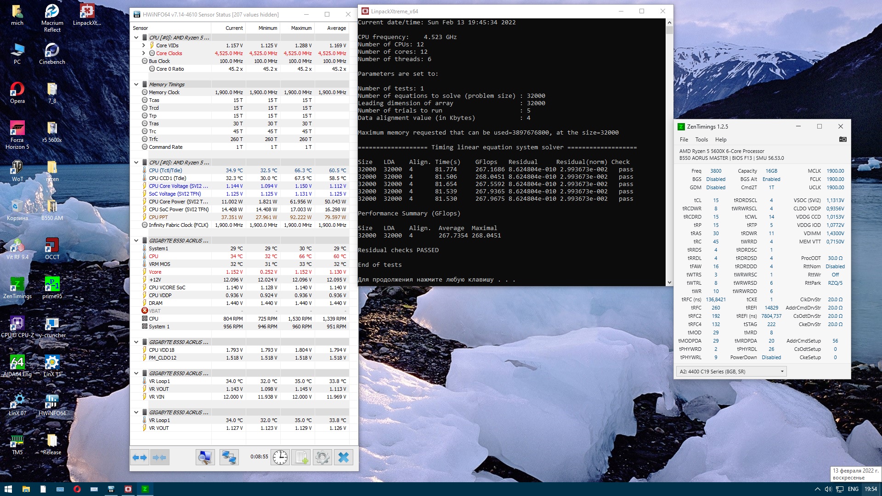Image resolution: width=882 pixels, height=496 pixels.
Task: Open ZenTimings Help menu
Action: (x=720, y=140)
